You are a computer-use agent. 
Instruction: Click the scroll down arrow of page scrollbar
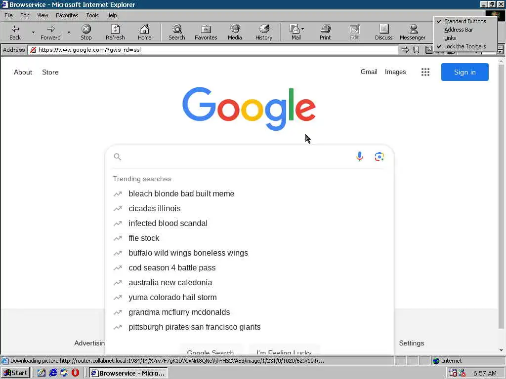(501, 350)
